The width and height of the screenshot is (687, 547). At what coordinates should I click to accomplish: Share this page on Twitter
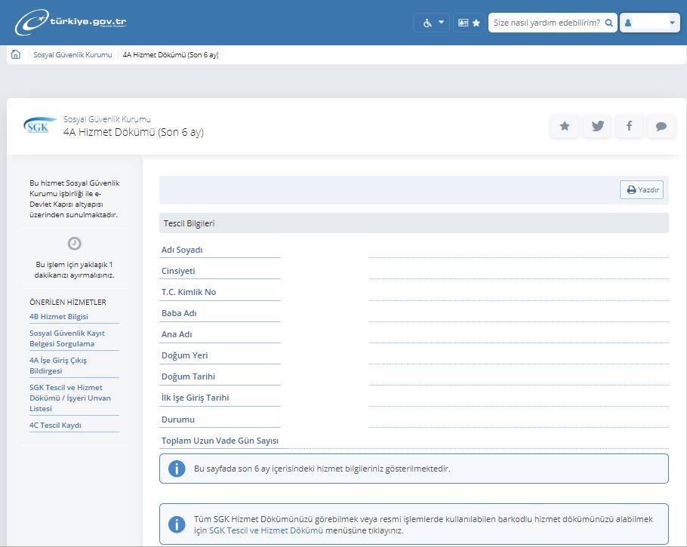[x=597, y=126]
